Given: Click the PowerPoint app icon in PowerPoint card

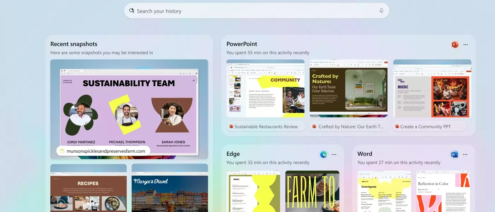Looking at the screenshot, I should (x=455, y=45).
